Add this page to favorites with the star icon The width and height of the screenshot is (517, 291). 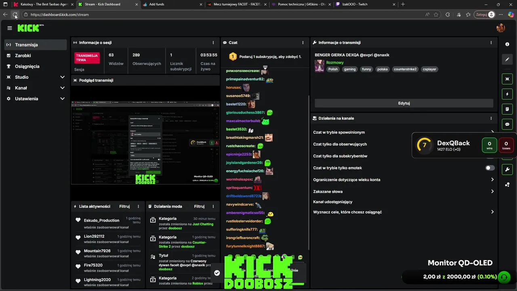coord(436,15)
